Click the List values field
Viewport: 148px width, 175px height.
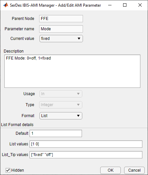point(86,144)
